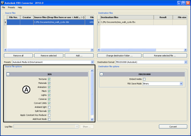Click the Add ... button
The image size is (191, 136).
tap(79, 56)
